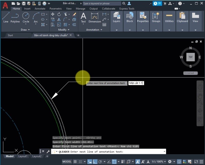Open the annotation scale 1:1/100% dropdown
The height and width of the screenshot is (165, 205).
(157, 161)
